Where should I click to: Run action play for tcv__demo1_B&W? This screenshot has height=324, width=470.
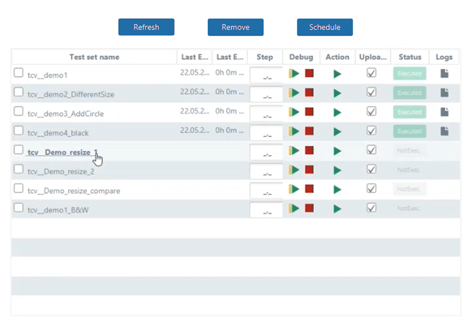(x=337, y=208)
